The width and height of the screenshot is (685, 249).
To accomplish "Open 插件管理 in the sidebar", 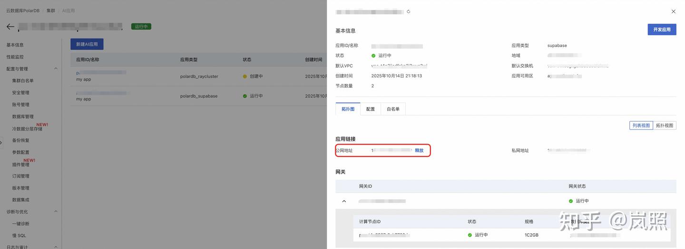I will point(21,164).
